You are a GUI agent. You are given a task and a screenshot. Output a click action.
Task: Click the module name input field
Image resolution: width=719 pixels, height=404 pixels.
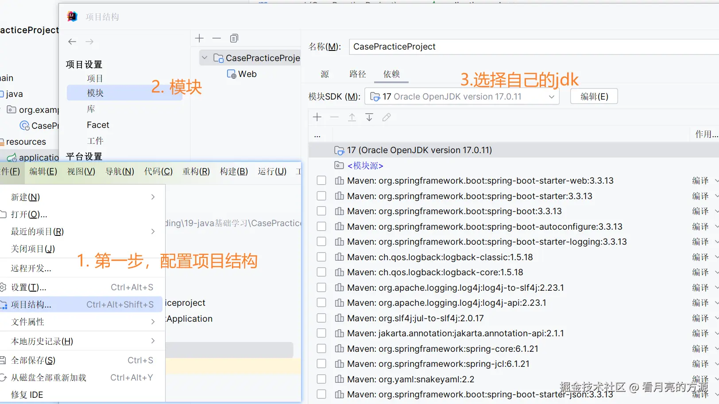pos(533,47)
